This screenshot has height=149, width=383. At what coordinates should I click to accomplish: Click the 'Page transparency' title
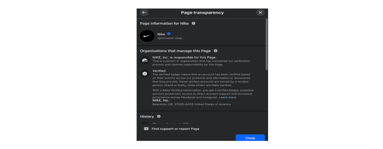click(x=202, y=13)
